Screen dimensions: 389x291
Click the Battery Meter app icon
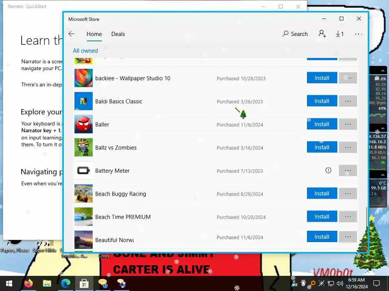click(84, 171)
